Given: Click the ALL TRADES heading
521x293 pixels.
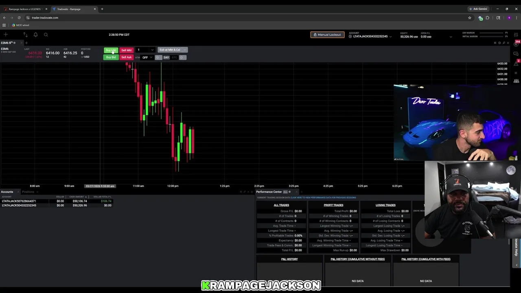Looking at the screenshot, I should tap(281, 205).
